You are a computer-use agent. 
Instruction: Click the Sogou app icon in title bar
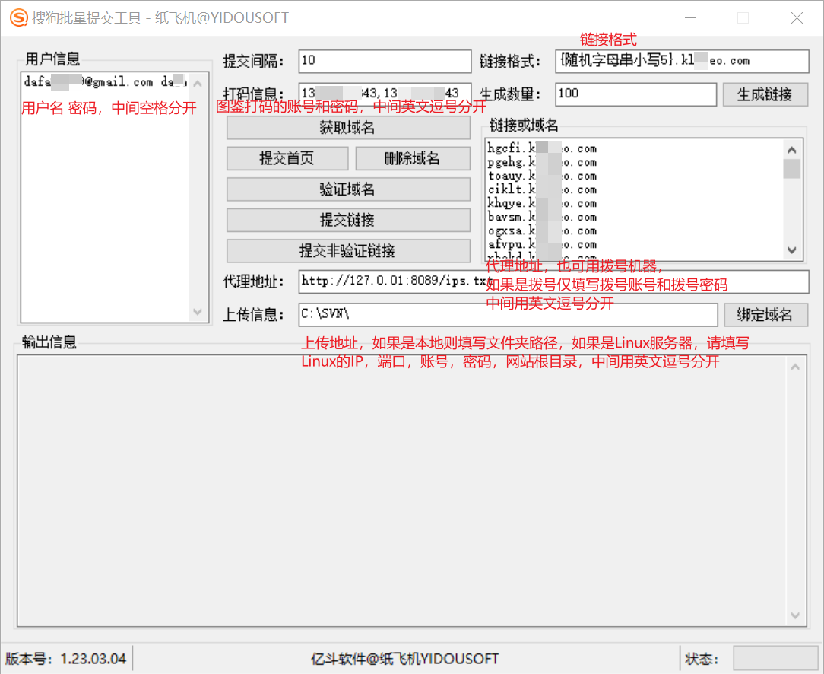click(x=18, y=17)
